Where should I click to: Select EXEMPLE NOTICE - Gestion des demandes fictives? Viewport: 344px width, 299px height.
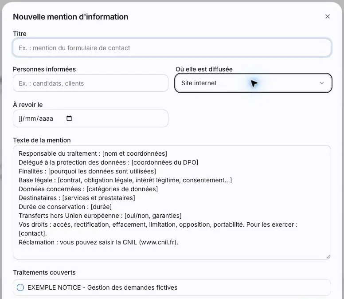(172, 287)
